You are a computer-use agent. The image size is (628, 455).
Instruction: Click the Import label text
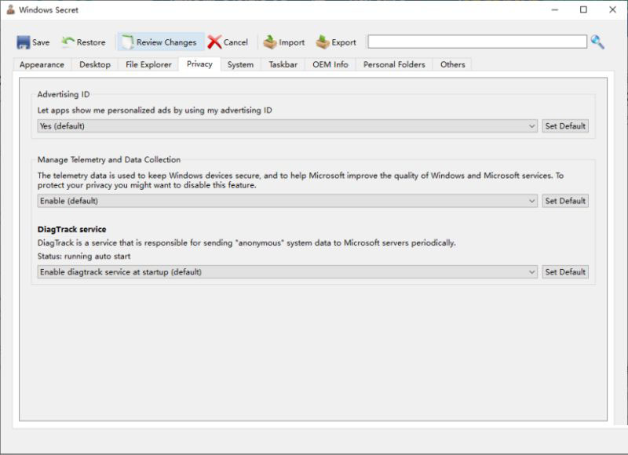pos(291,42)
